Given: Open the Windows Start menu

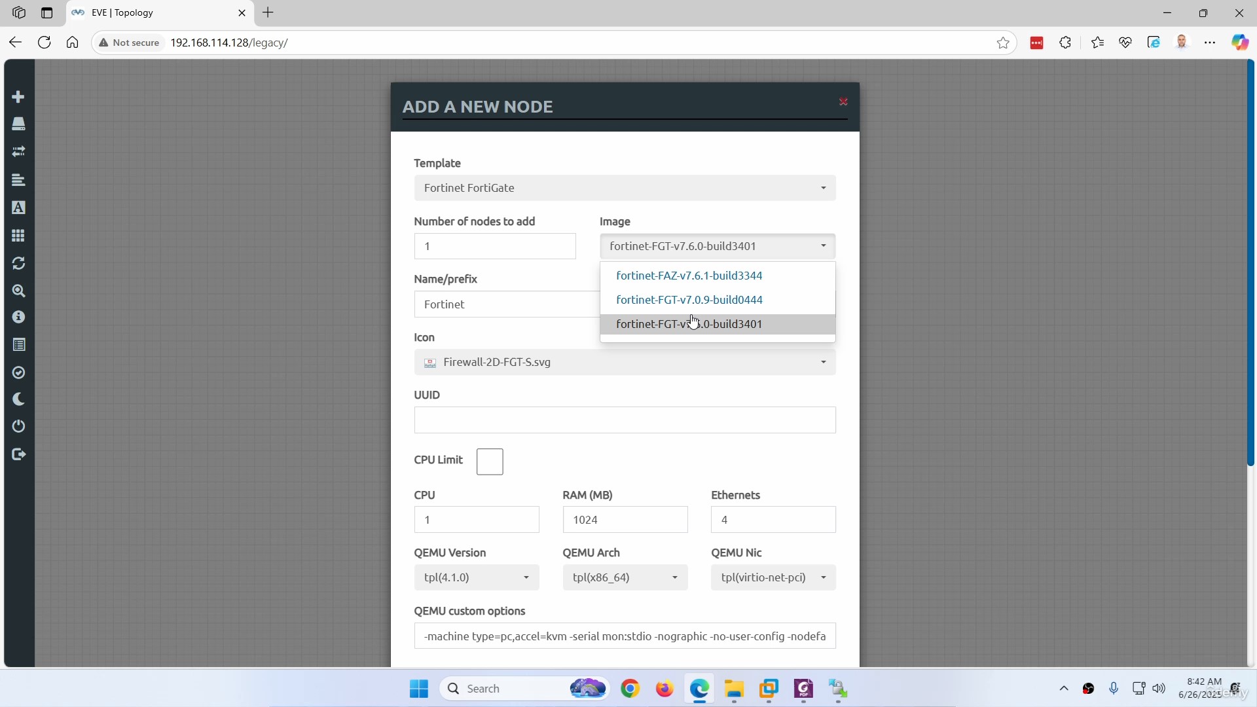Looking at the screenshot, I should (419, 689).
